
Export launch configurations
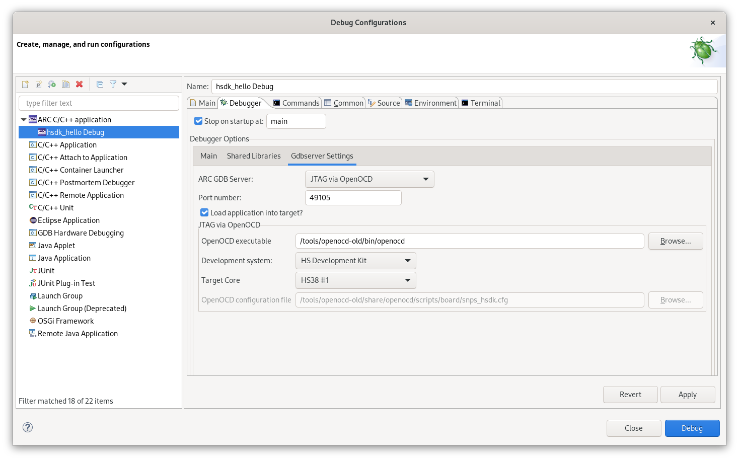pos(52,84)
